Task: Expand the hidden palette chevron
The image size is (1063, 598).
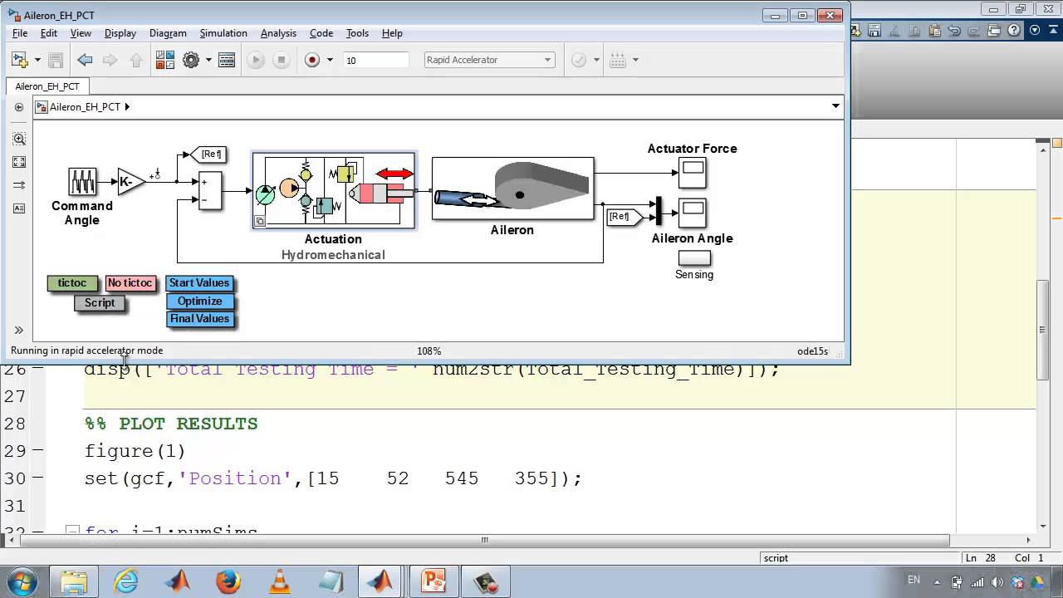Action: pos(19,330)
